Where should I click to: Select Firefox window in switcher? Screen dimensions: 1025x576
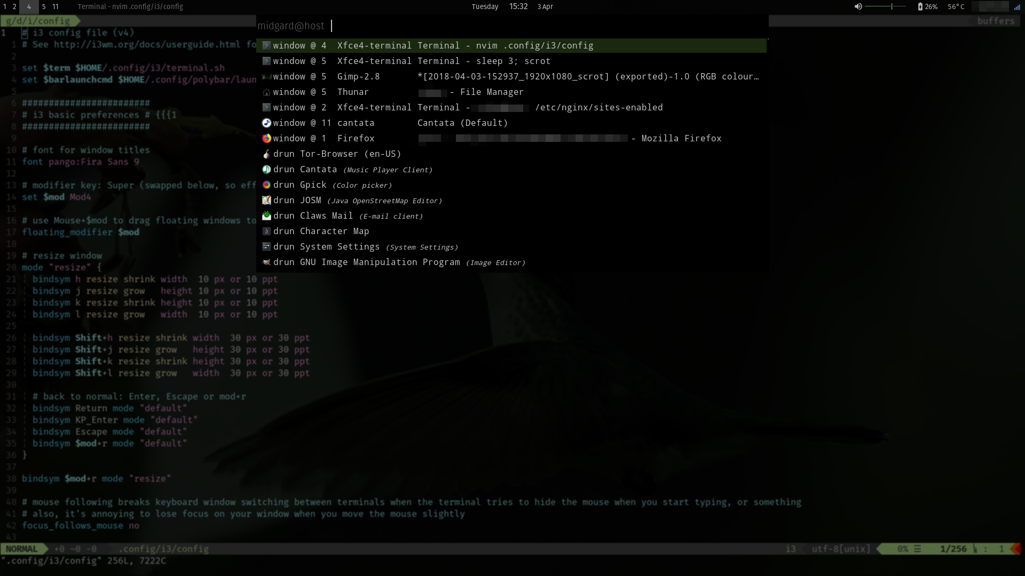[x=512, y=138]
